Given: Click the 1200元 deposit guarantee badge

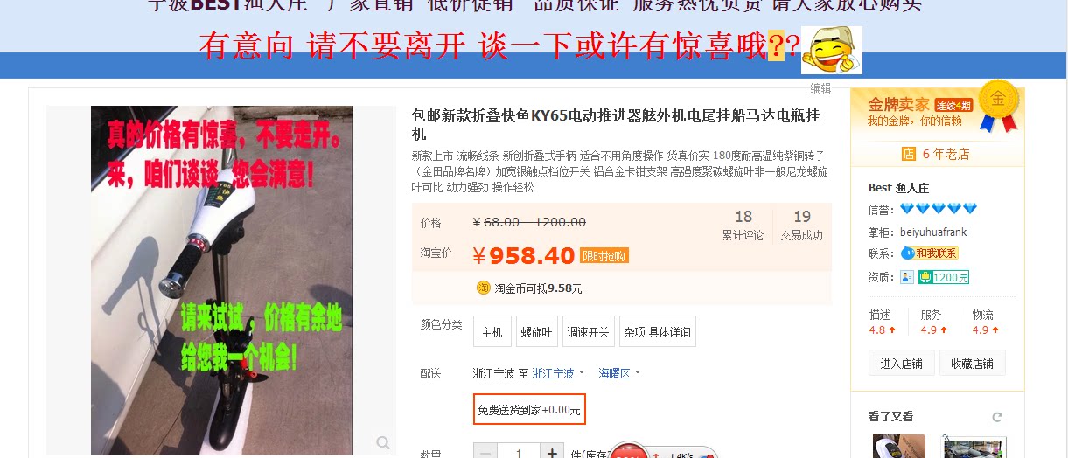Looking at the screenshot, I should (x=944, y=277).
